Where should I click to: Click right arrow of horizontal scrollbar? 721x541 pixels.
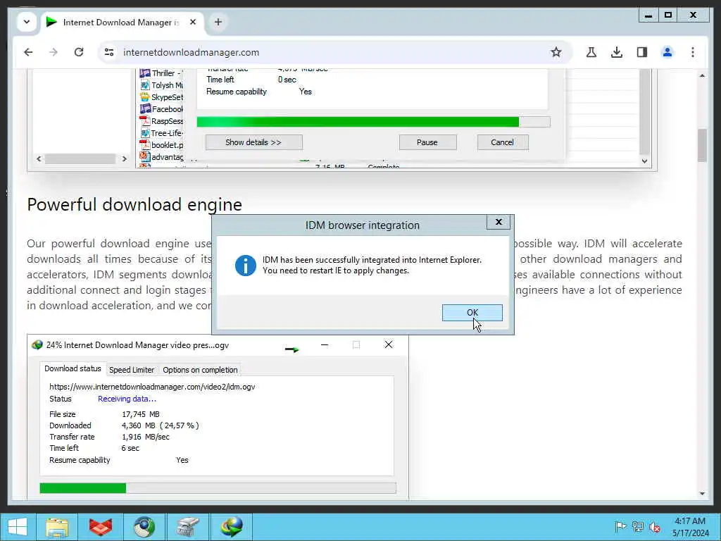124,158
